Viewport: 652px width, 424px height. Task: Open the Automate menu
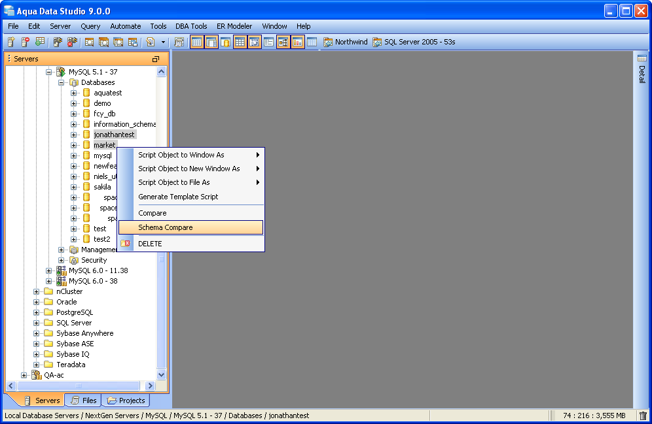pos(126,26)
